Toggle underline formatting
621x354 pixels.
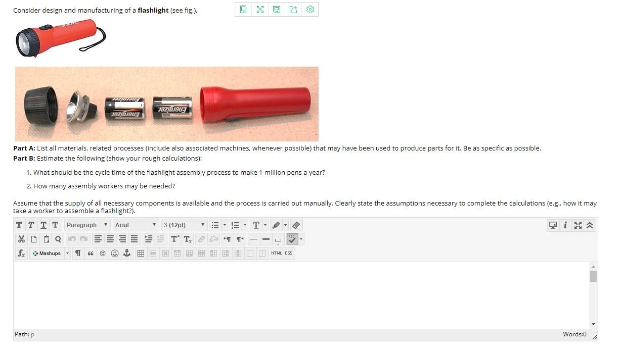point(43,225)
